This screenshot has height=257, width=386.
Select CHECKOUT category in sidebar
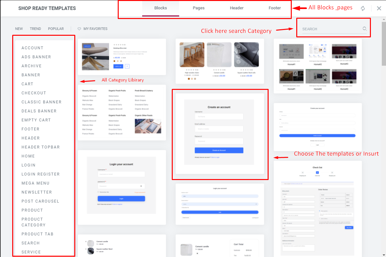34,93
